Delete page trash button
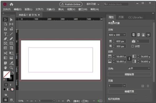 point(148,86)
